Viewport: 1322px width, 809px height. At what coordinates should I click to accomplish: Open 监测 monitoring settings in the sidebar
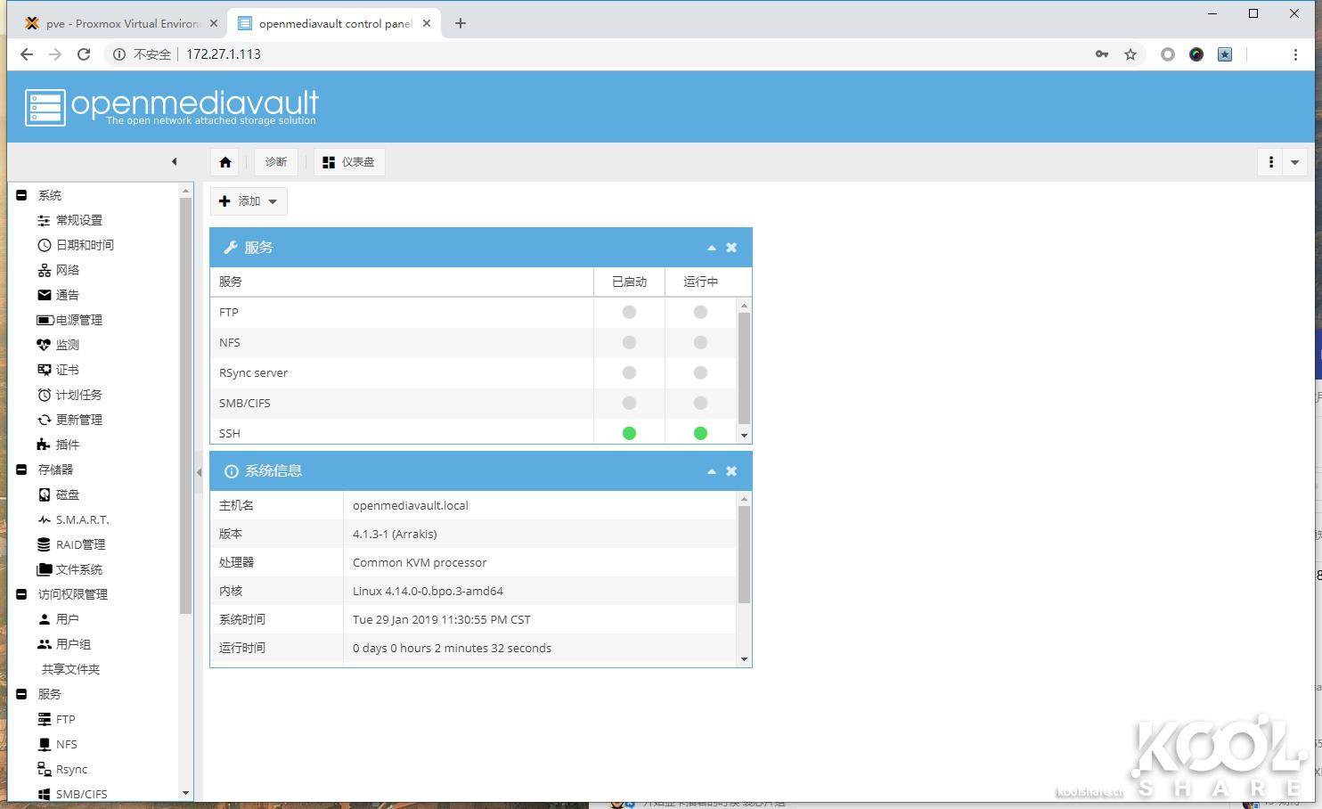coord(59,345)
